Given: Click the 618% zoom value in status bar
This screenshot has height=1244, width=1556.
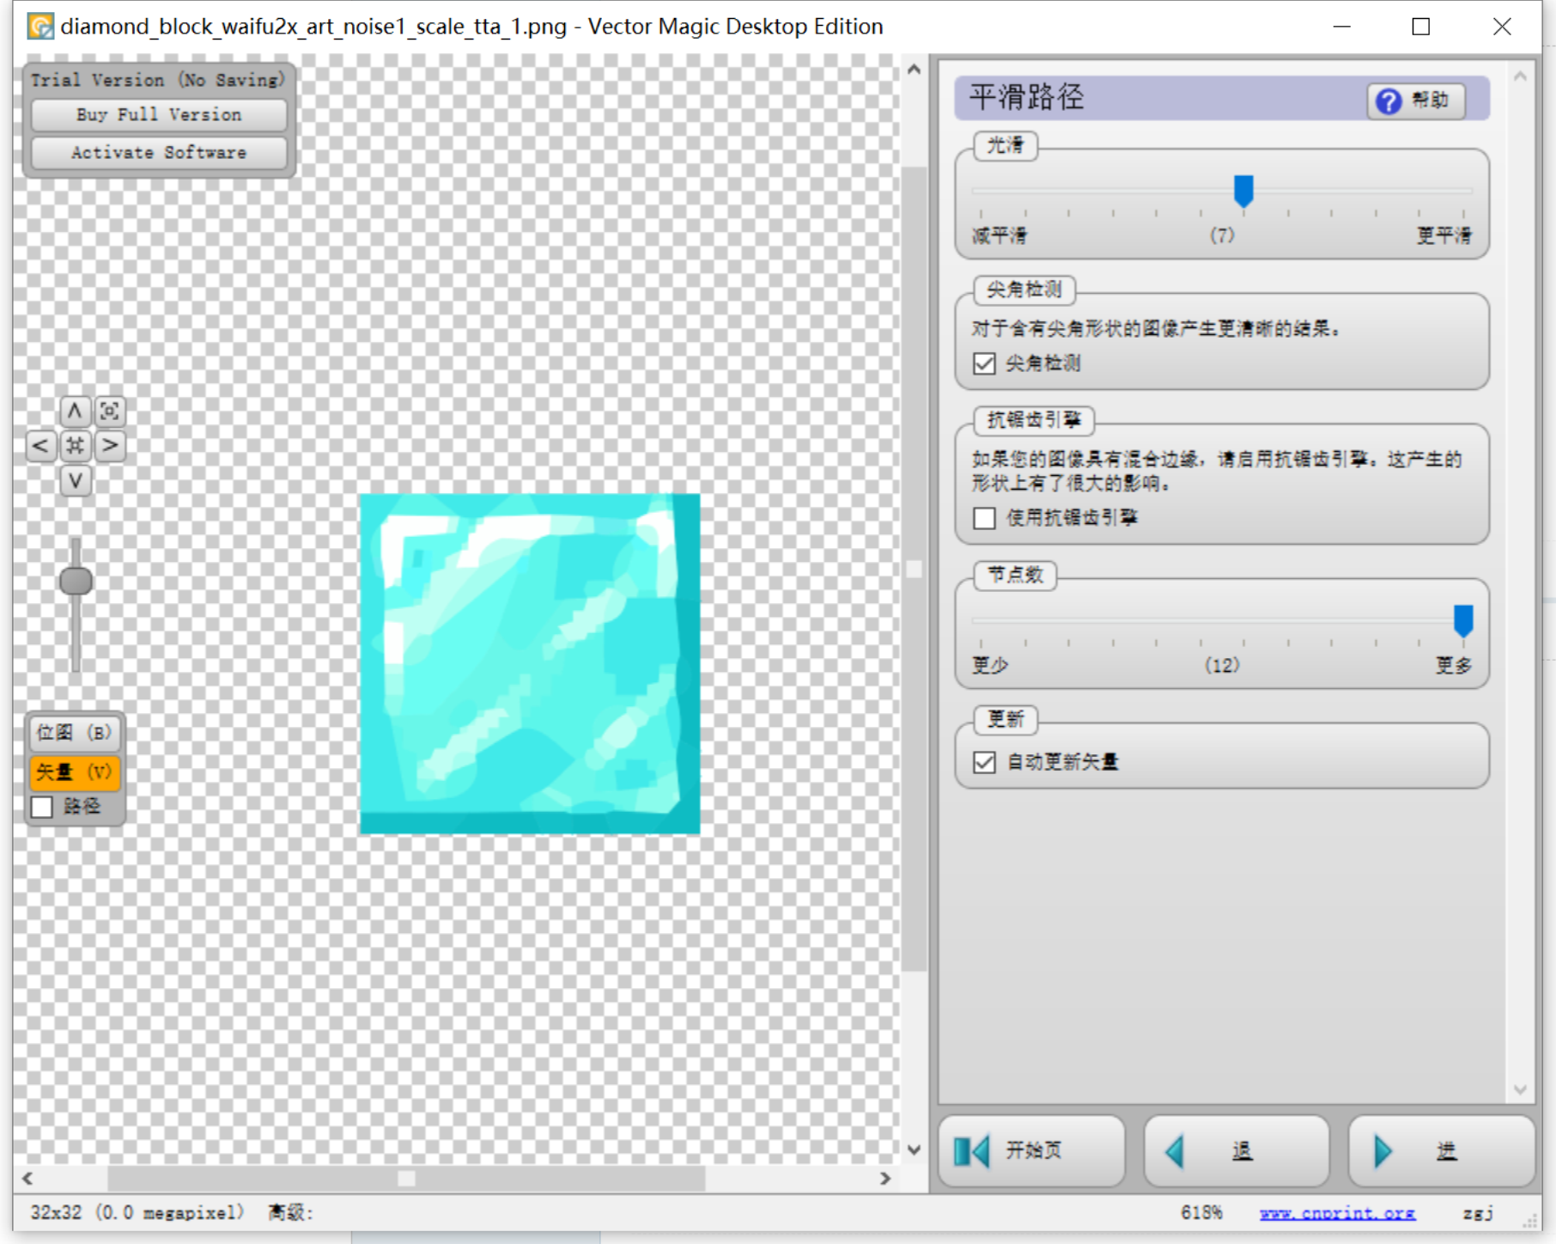Looking at the screenshot, I should (x=1200, y=1213).
